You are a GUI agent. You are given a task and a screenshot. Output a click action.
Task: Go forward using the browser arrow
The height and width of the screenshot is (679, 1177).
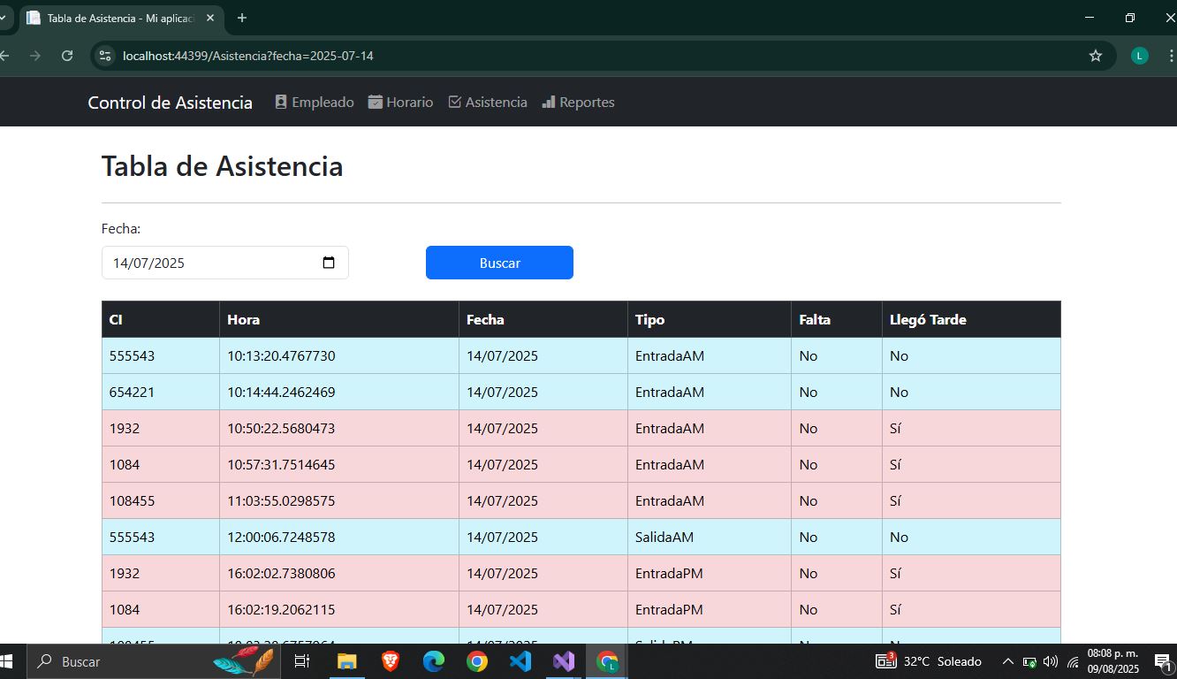tap(35, 56)
